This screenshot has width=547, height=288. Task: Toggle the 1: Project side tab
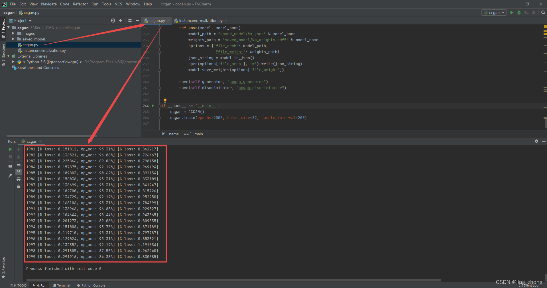click(x=3, y=28)
